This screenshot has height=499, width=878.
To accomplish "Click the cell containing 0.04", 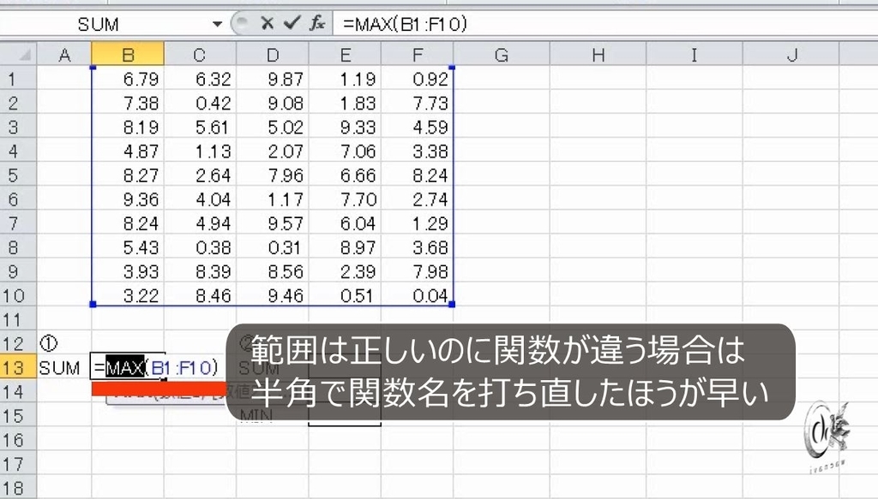I will pyautogui.click(x=418, y=295).
